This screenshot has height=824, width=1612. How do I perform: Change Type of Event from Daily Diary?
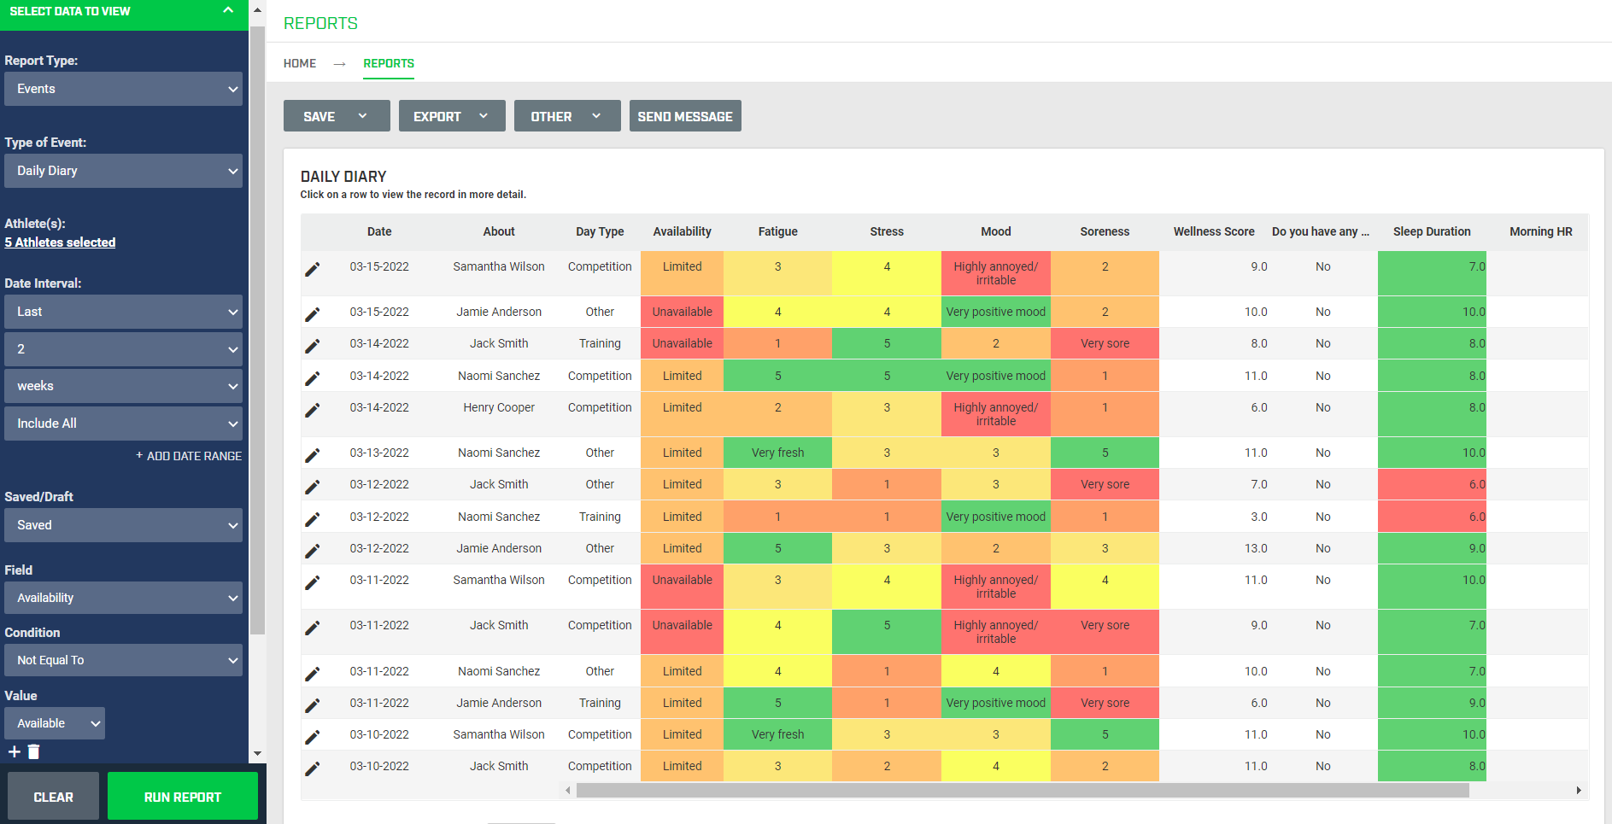pyautogui.click(x=123, y=171)
